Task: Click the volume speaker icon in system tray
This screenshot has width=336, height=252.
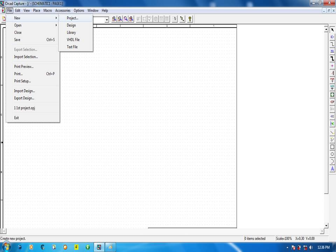Action: [311, 247]
